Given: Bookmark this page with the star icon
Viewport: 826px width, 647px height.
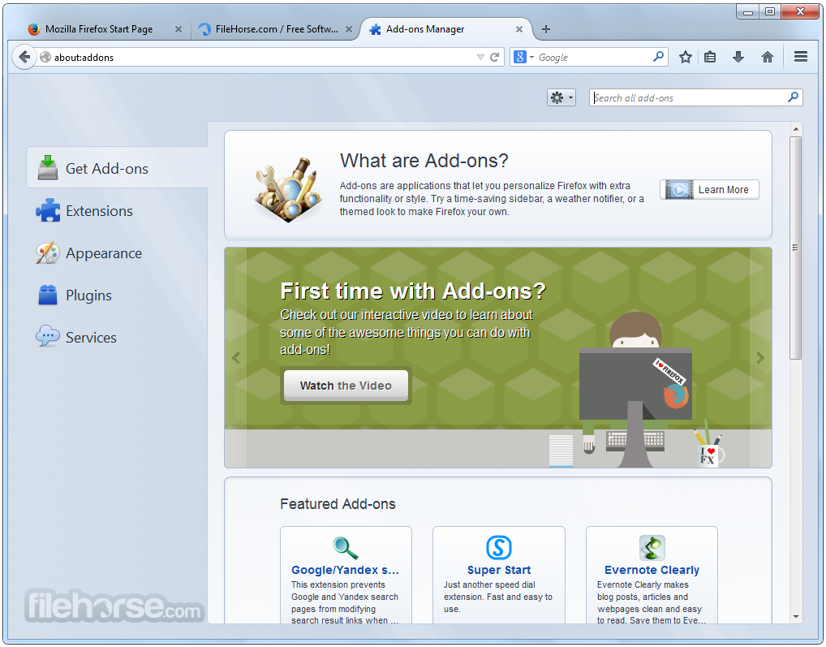Looking at the screenshot, I should [x=685, y=57].
